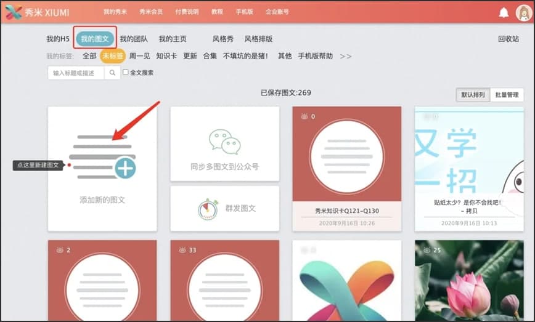Screen dimensions: 535x322
Task: Filter by the 不填坑的是猪! tag
Action: tap(246, 56)
